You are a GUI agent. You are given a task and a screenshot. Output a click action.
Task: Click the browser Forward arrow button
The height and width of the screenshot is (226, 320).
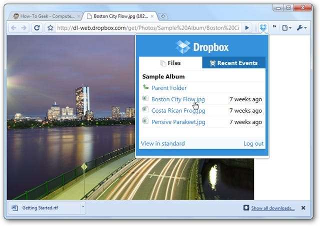click(x=24, y=28)
